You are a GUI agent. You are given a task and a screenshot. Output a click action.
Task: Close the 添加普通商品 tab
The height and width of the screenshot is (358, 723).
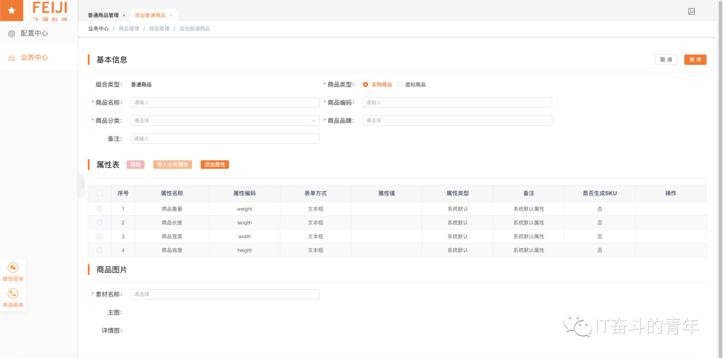coord(171,15)
